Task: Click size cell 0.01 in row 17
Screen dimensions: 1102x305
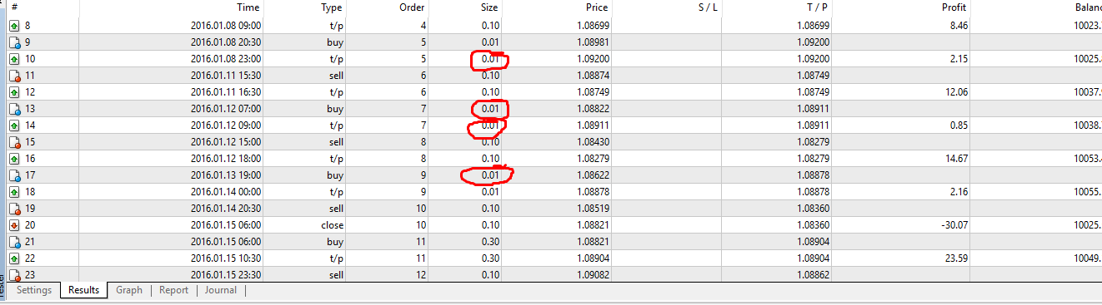Action: (490, 175)
